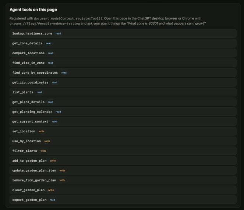This screenshot has height=210, width=244.
Task: Click the read badge beside get_zone_details
Action: click(x=49, y=43)
